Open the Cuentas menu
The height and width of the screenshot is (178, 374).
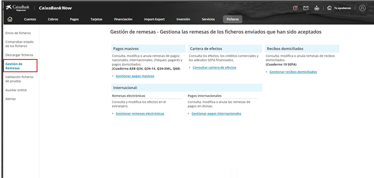(30, 19)
